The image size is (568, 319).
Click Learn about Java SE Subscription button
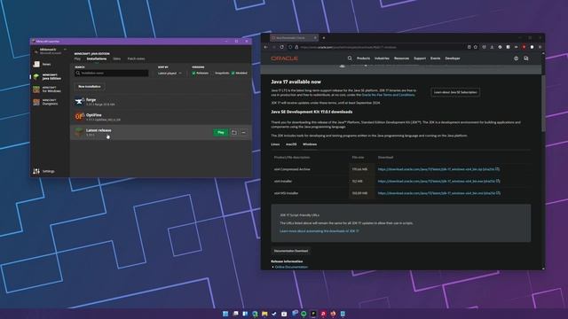click(x=455, y=92)
